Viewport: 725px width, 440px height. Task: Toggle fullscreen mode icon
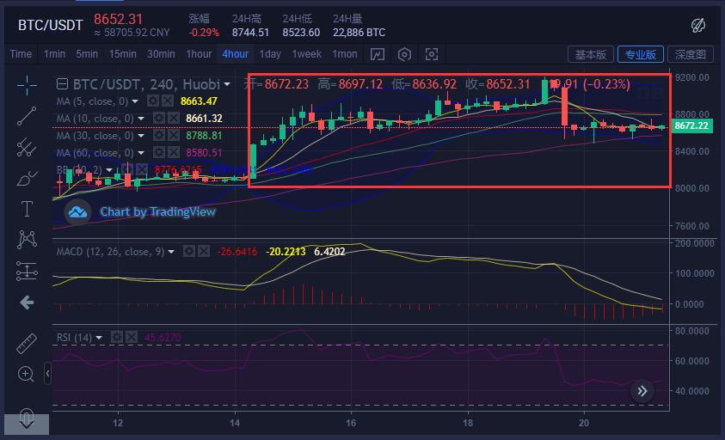point(432,54)
